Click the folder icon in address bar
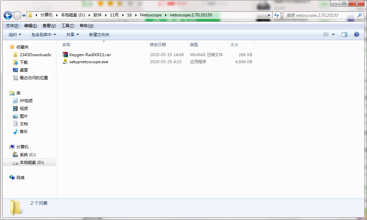The height and width of the screenshot is (220, 367). 30,15
